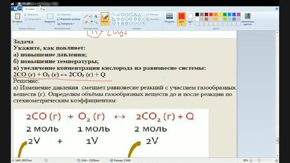Select Color 1 (Цвет 1) box
The width and height of the screenshot is (290, 163).
click(181, 19)
